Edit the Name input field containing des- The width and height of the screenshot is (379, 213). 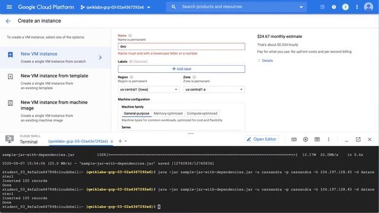point(181,46)
